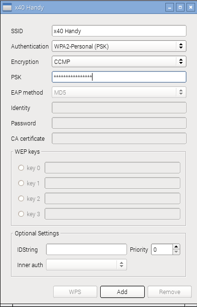
Task: Open the Inner auth combo box
Action: tap(86, 265)
